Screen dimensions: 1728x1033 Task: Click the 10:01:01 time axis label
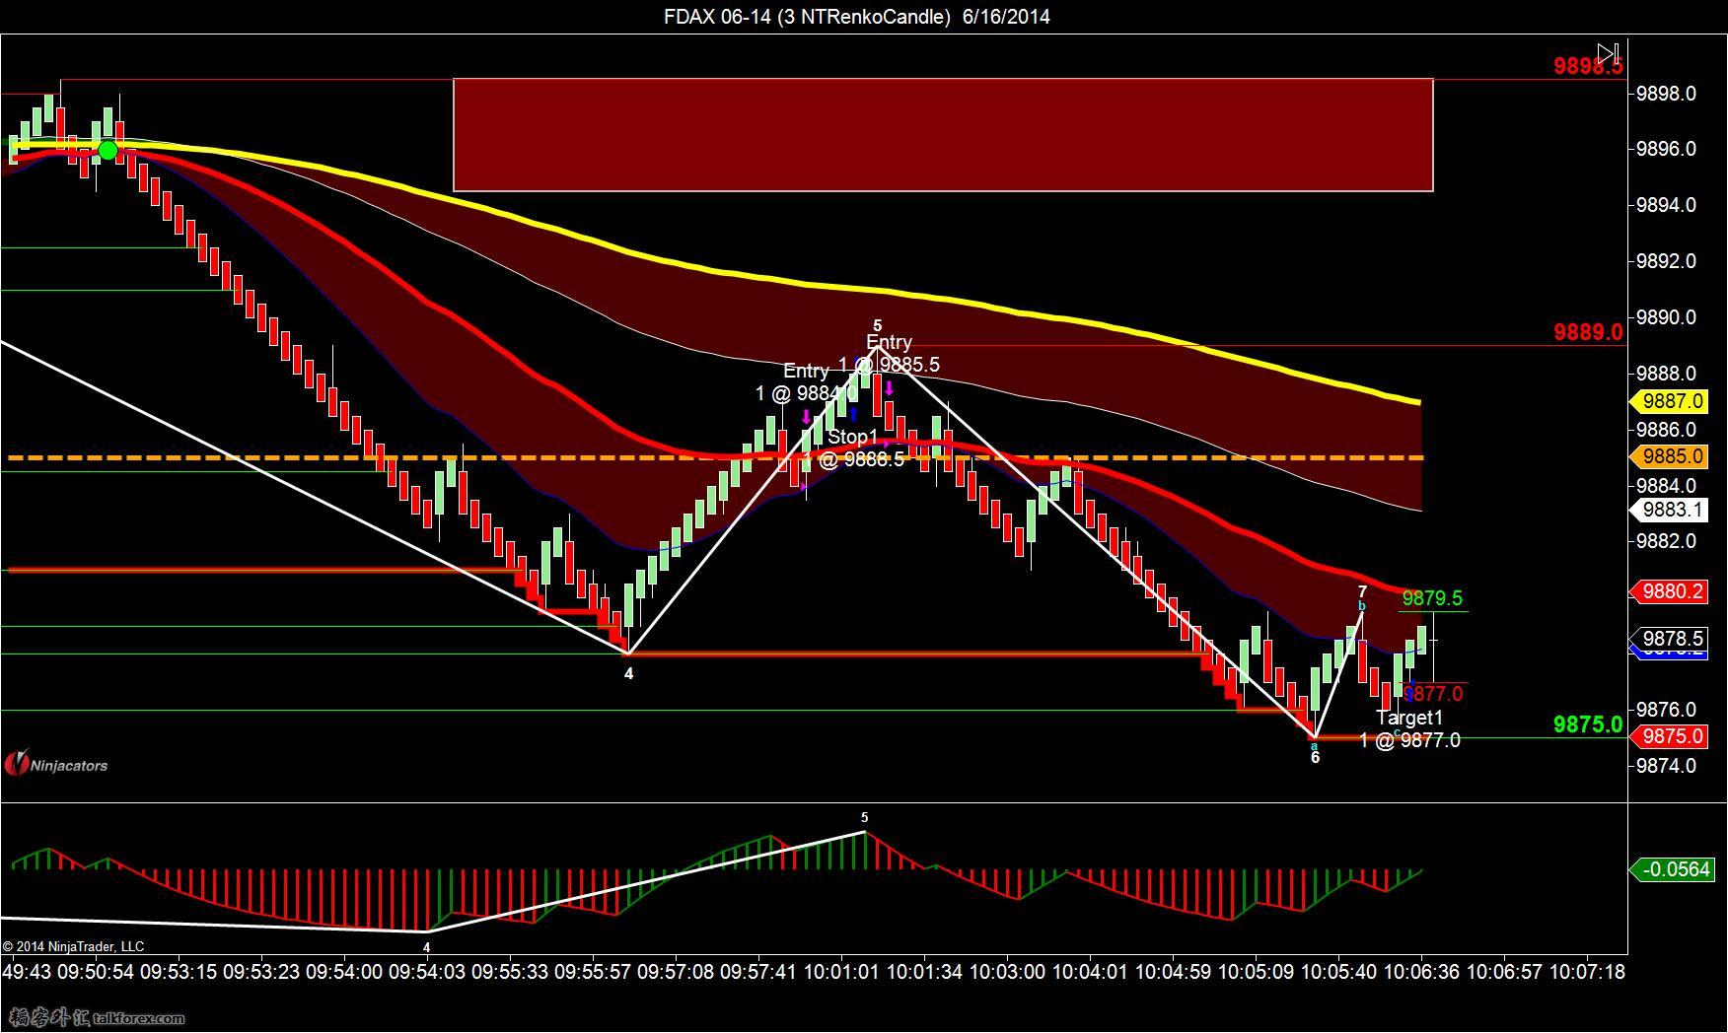pyautogui.click(x=840, y=972)
